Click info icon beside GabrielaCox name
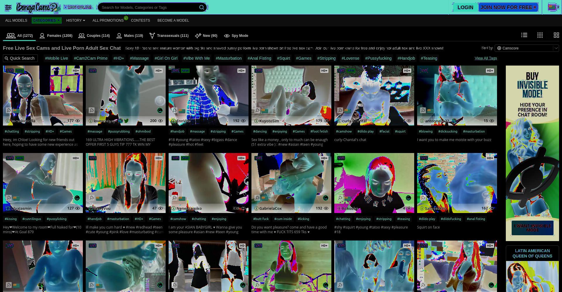 (256, 208)
